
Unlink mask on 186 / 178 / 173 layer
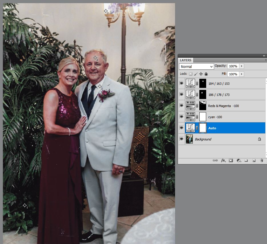pyautogui.click(x=197, y=94)
